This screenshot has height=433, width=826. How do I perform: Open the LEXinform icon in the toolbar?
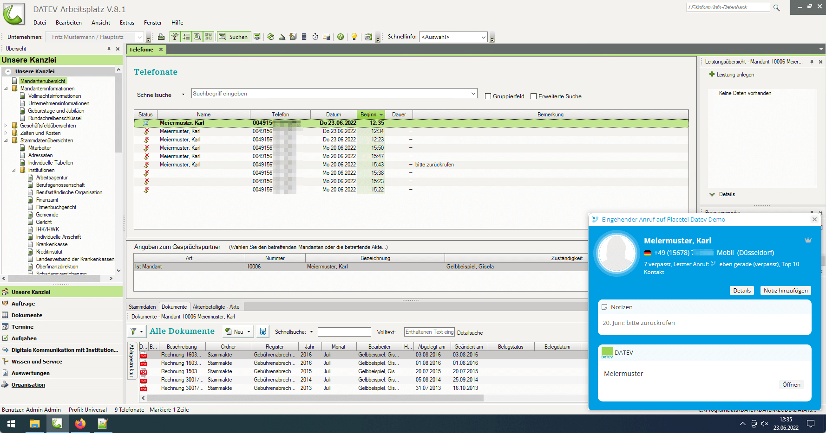pos(368,37)
